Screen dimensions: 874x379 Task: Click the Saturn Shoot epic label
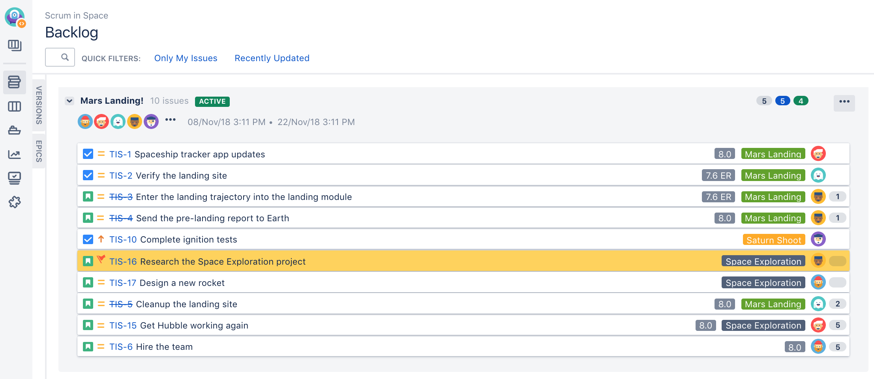pos(773,240)
